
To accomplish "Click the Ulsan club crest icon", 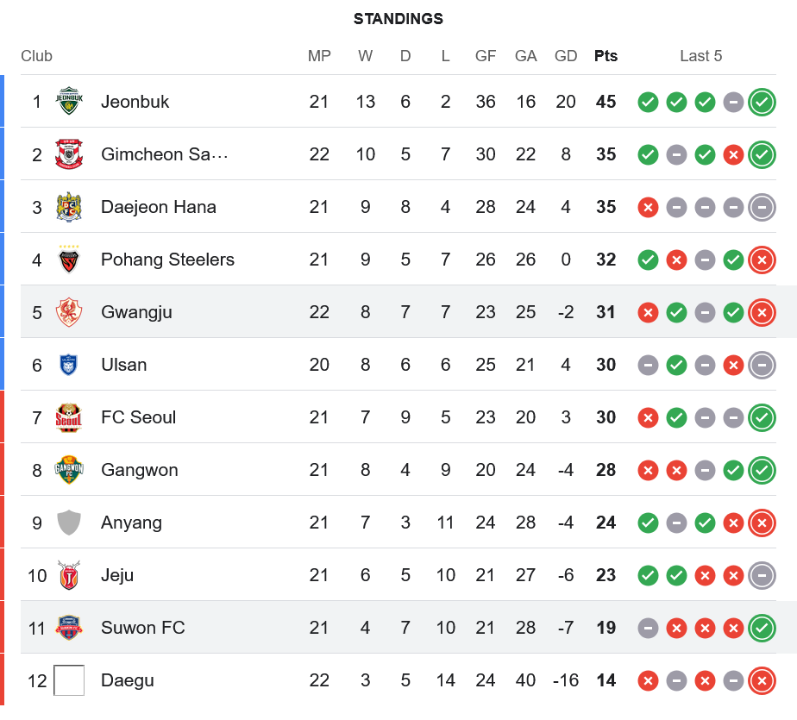I will [69, 365].
